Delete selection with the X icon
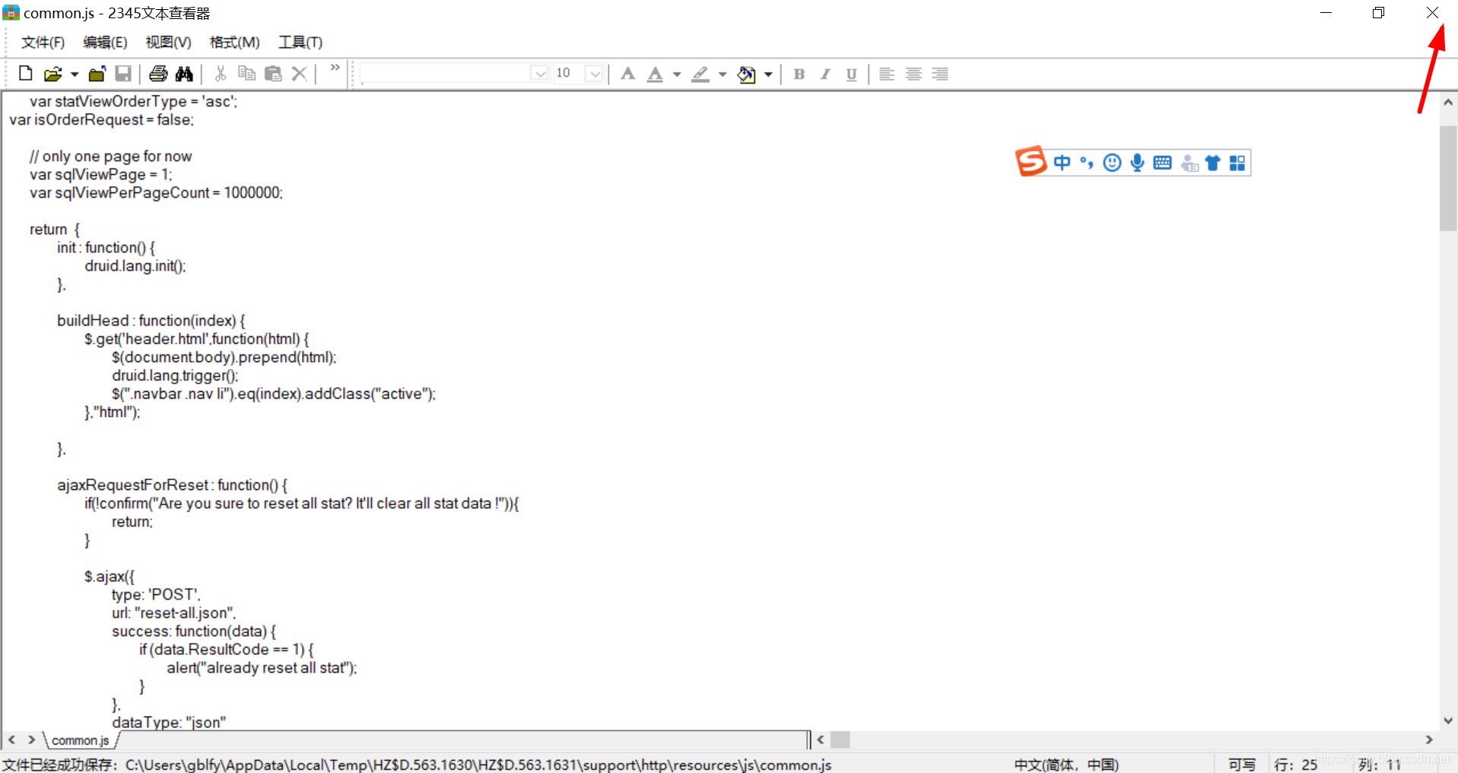The width and height of the screenshot is (1458, 773). click(x=299, y=74)
